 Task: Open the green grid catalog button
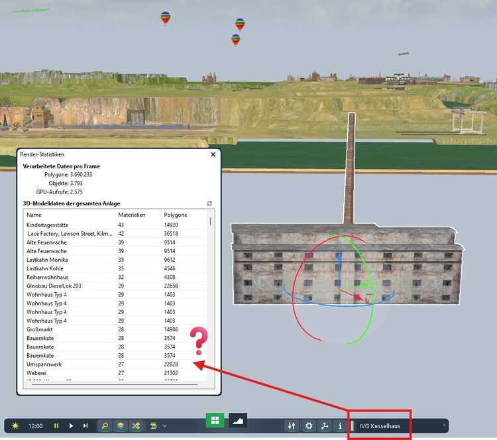coord(214,420)
